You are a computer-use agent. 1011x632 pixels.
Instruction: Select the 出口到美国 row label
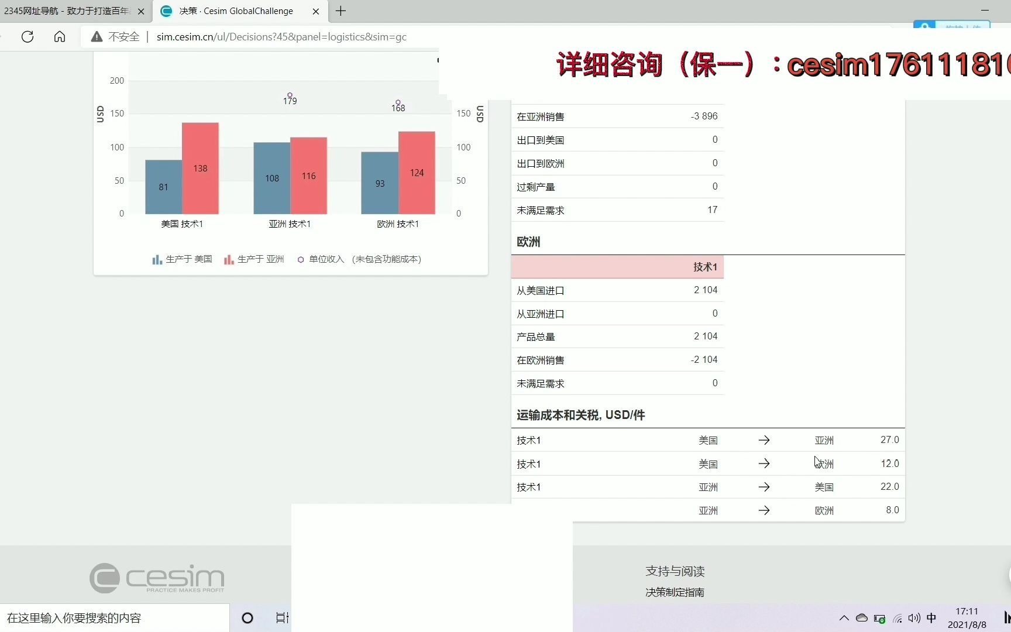540,140
